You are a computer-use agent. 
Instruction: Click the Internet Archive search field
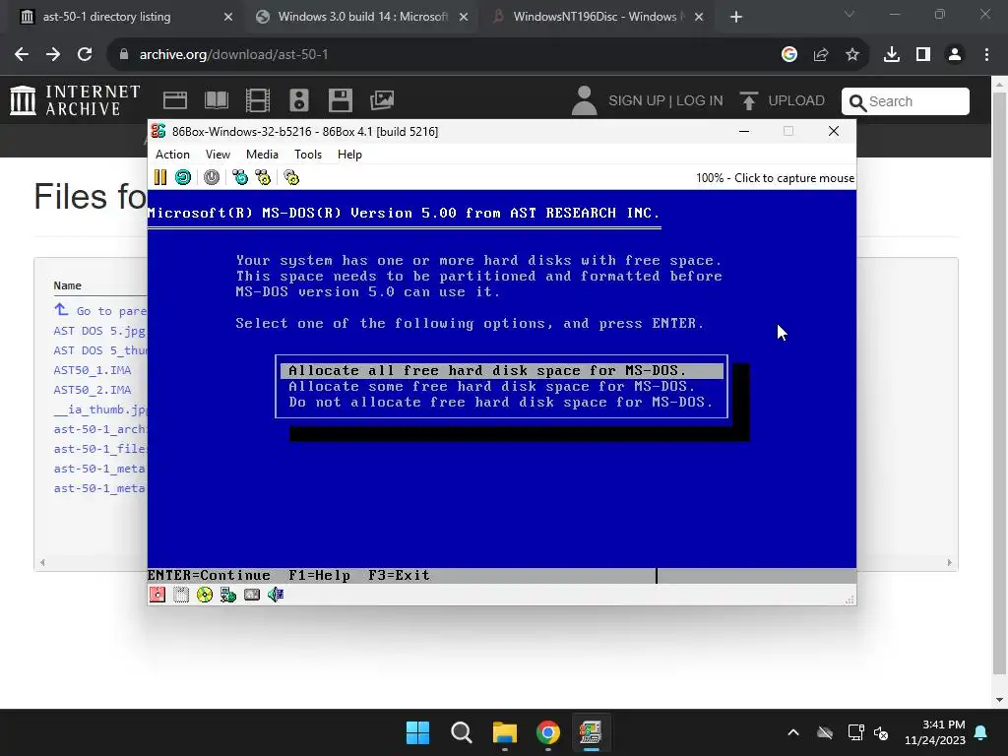(906, 101)
